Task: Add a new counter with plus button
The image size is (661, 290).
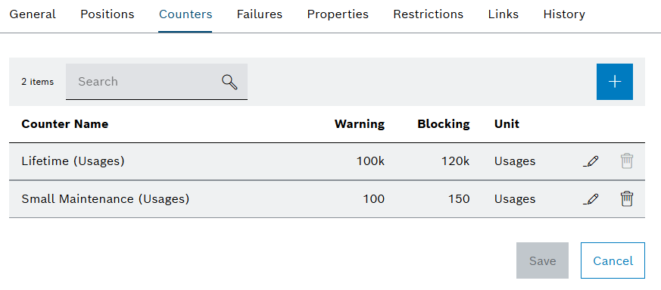Action: (614, 82)
